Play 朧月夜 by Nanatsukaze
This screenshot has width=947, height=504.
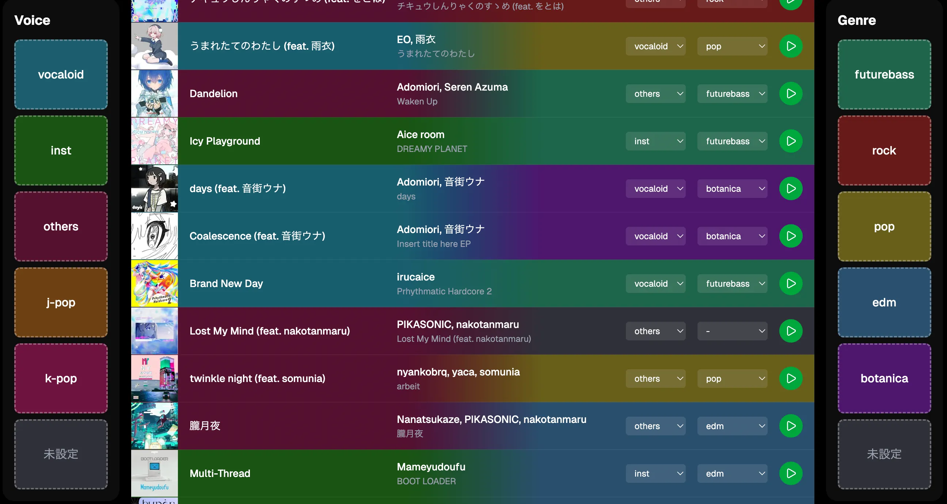790,426
